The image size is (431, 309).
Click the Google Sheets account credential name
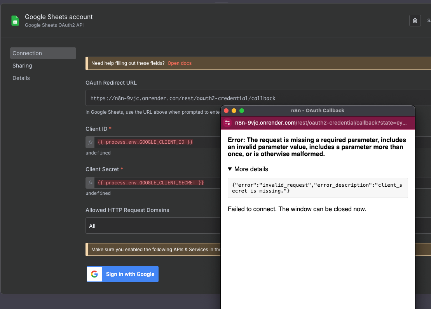tap(59, 17)
